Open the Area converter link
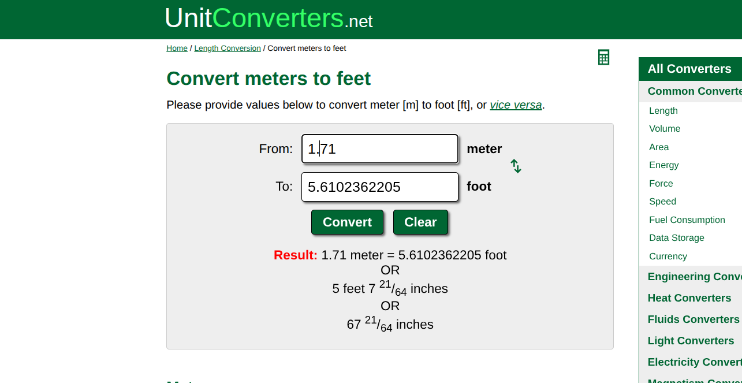This screenshot has width=742, height=383. [x=658, y=147]
